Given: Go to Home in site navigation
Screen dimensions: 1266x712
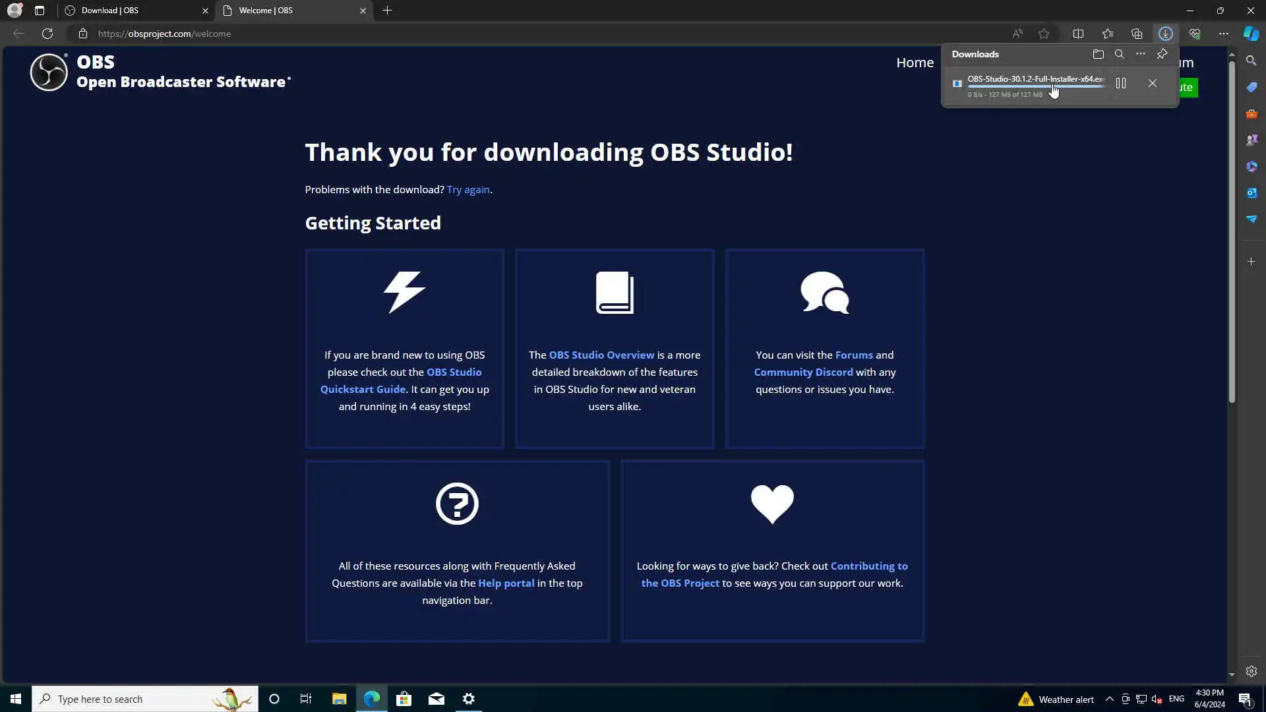Looking at the screenshot, I should 915,63.
